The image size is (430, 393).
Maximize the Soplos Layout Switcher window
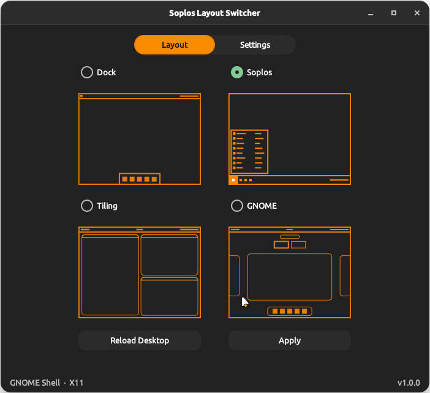394,13
